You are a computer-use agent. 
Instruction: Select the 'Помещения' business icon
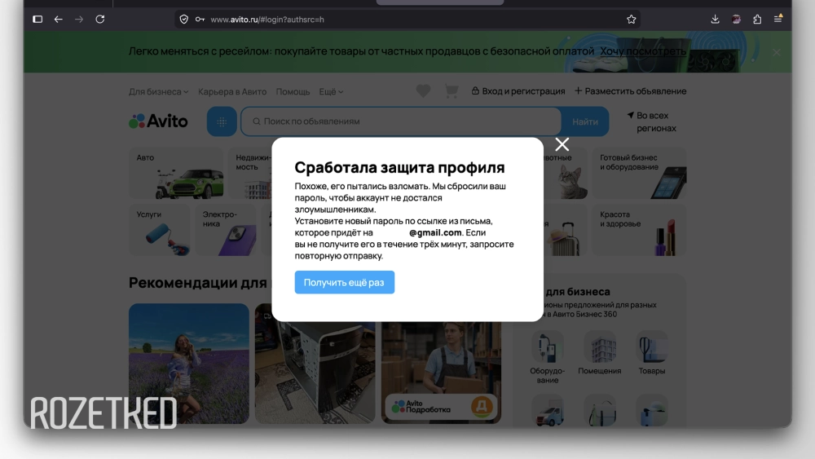pyautogui.click(x=599, y=353)
